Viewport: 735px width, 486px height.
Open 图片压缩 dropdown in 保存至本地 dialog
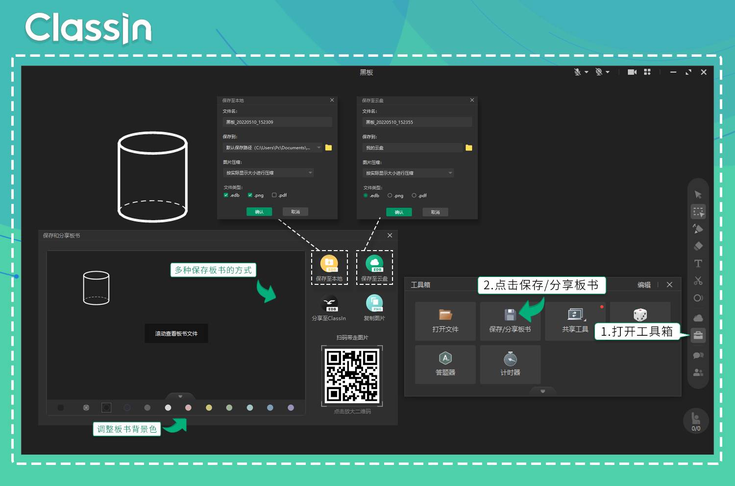pyautogui.click(x=268, y=173)
